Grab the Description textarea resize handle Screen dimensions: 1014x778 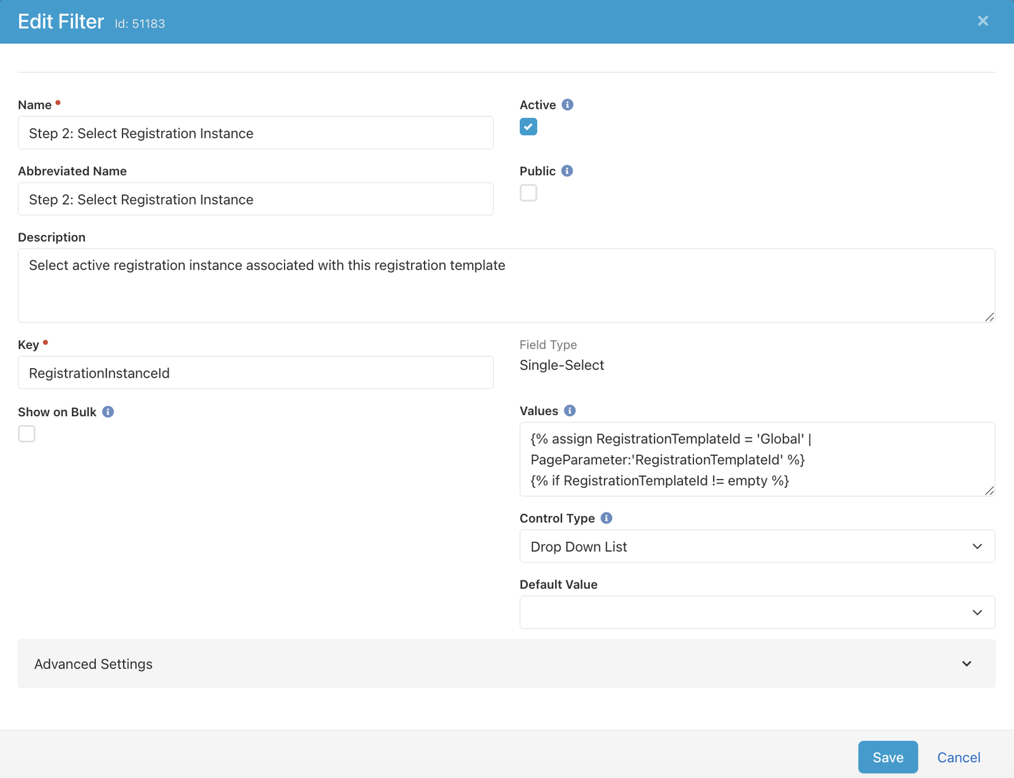click(x=989, y=317)
